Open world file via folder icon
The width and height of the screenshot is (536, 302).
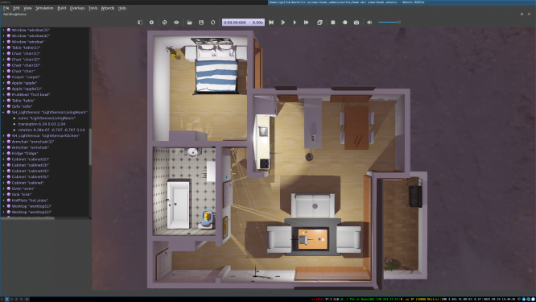click(189, 23)
